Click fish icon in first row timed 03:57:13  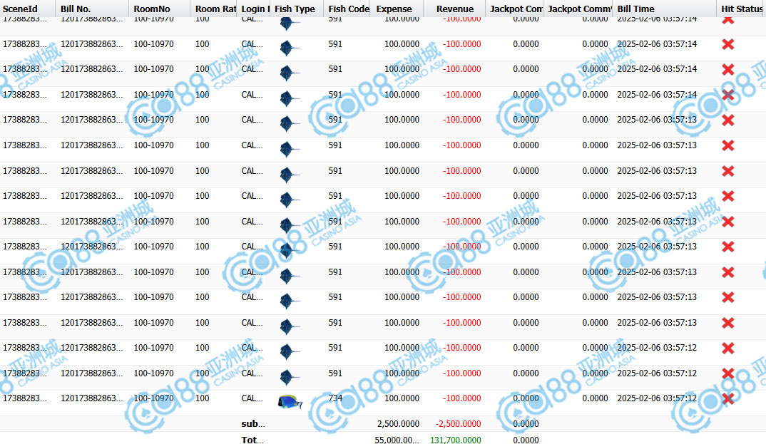click(x=288, y=123)
